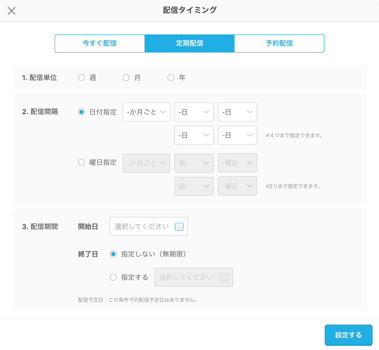Screen dimensions: 379x350
Task: Close the 配信タイミング dialog with the X icon
Action: click(x=12, y=11)
